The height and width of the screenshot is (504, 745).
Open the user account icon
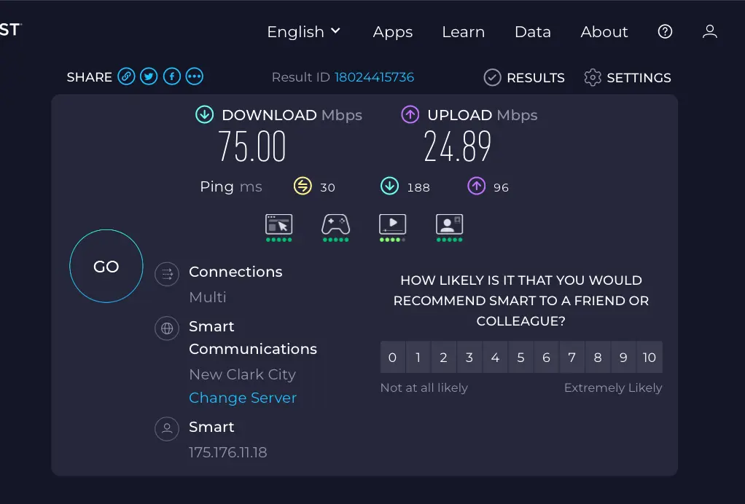point(710,32)
